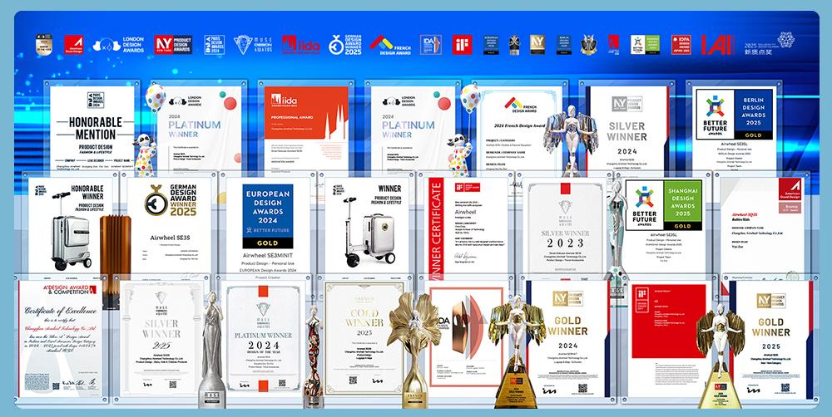Click the American Good Design logo in top strip
This screenshot has height=417, width=832.
point(73,44)
